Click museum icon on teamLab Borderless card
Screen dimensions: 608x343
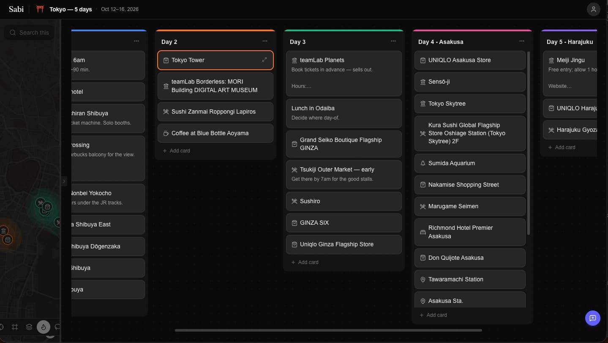166,86
